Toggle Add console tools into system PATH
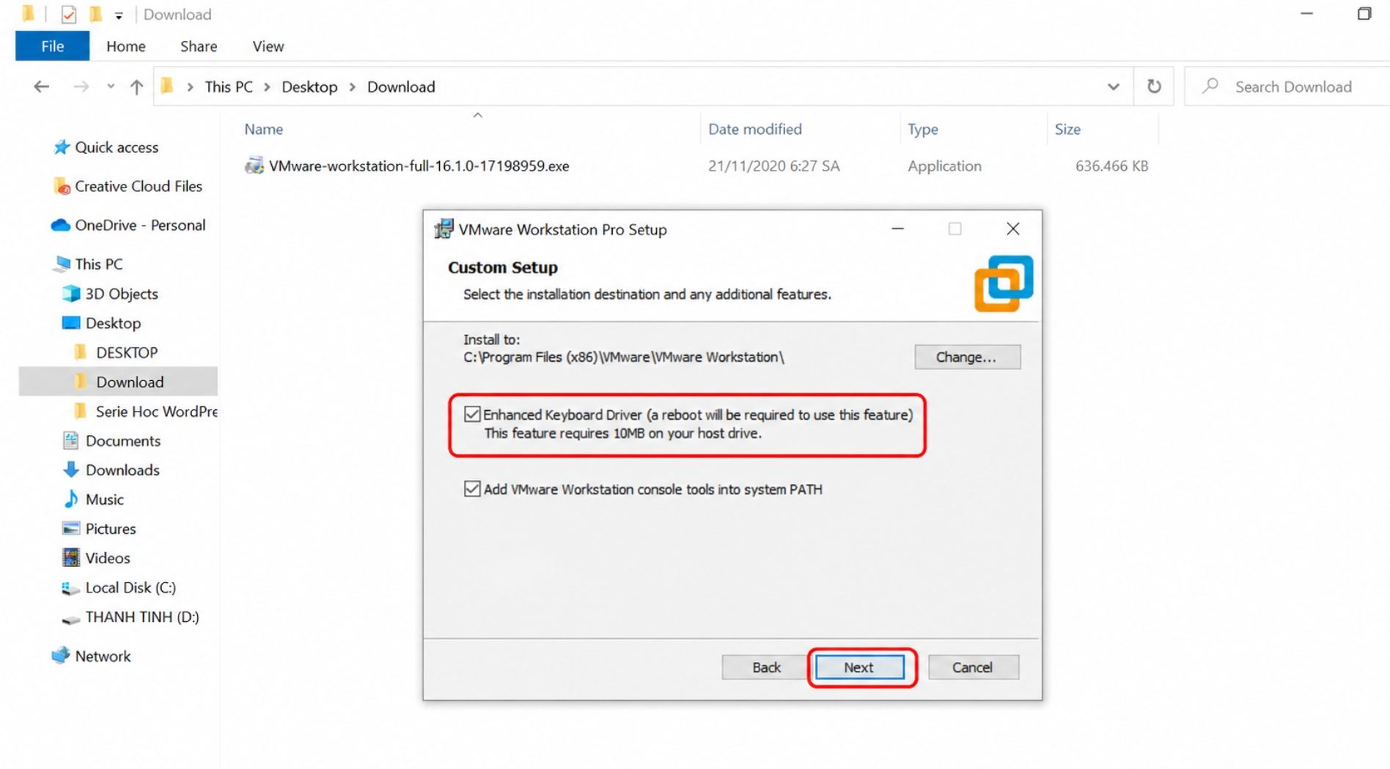 pyautogui.click(x=472, y=488)
